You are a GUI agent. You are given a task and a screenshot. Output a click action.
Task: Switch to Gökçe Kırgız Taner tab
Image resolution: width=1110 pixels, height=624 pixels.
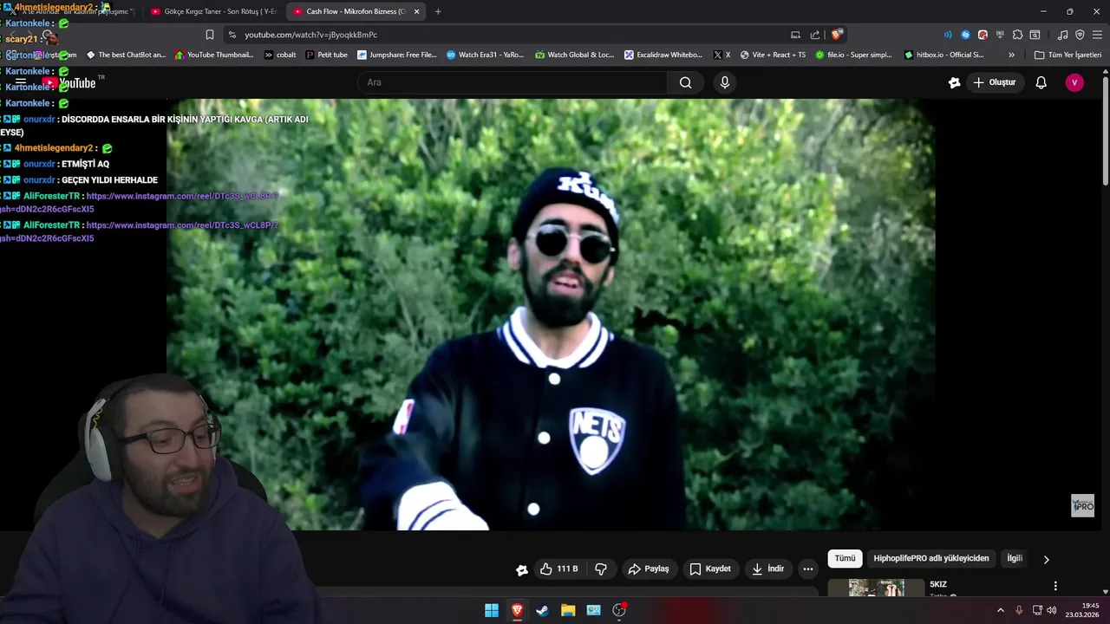[x=213, y=11]
